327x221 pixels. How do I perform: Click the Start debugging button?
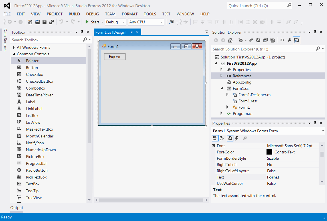click(x=92, y=22)
